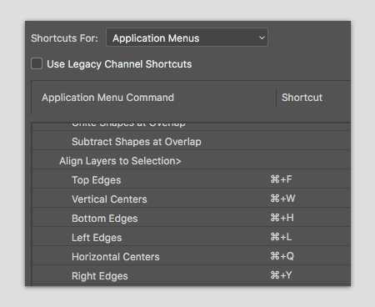Select the Right Edges command
Screen dimensions: 375x307
click(100, 276)
